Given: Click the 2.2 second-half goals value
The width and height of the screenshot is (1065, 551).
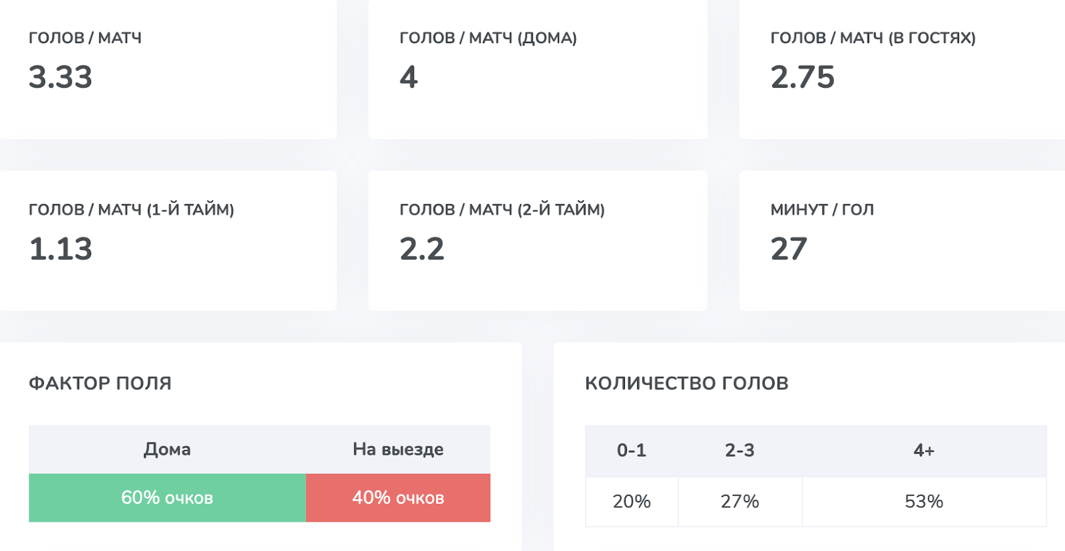Looking at the screenshot, I should (x=422, y=249).
